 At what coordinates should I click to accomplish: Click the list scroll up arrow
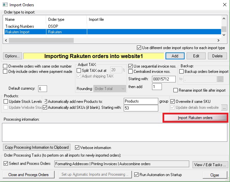[224, 18]
